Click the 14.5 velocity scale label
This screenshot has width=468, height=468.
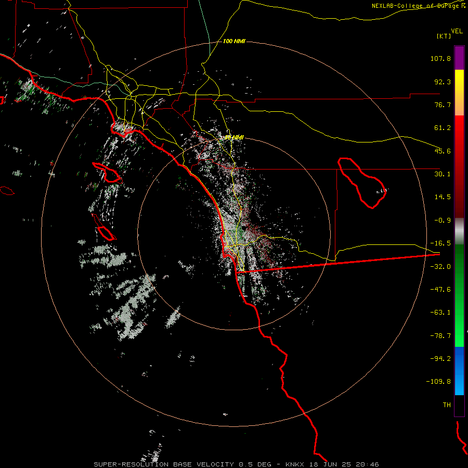coord(443,197)
